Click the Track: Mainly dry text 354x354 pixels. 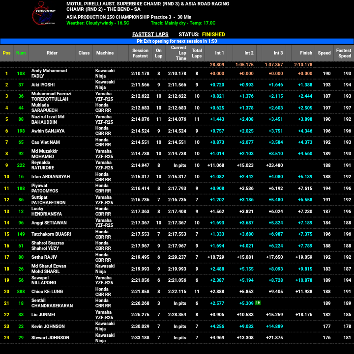pyautogui.click(x=183, y=23)
